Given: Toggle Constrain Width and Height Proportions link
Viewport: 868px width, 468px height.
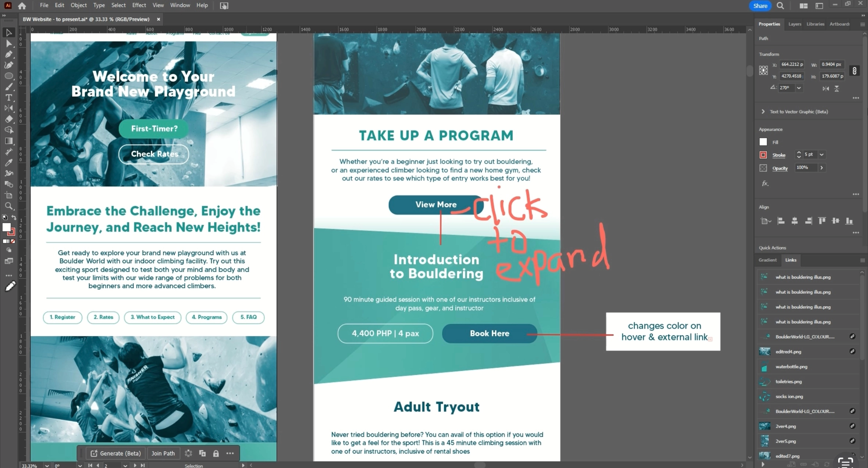Looking at the screenshot, I should pos(854,71).
